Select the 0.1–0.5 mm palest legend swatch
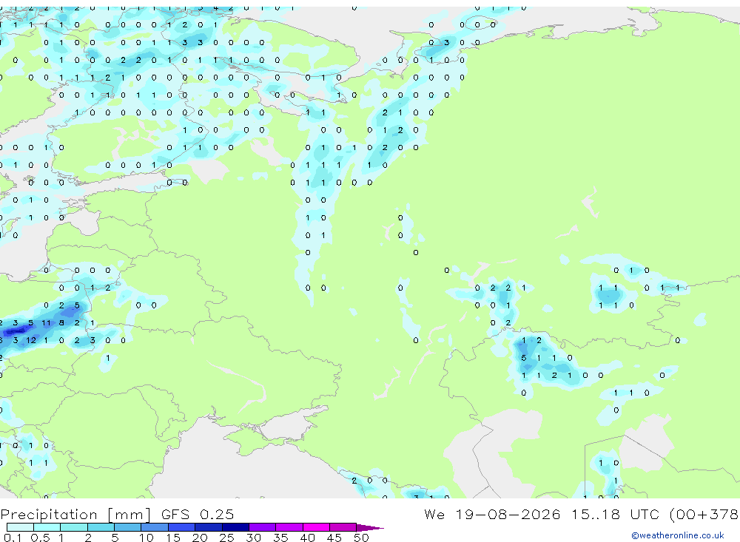The width and height of the screenshot is (740, 542). coord(20,527)
